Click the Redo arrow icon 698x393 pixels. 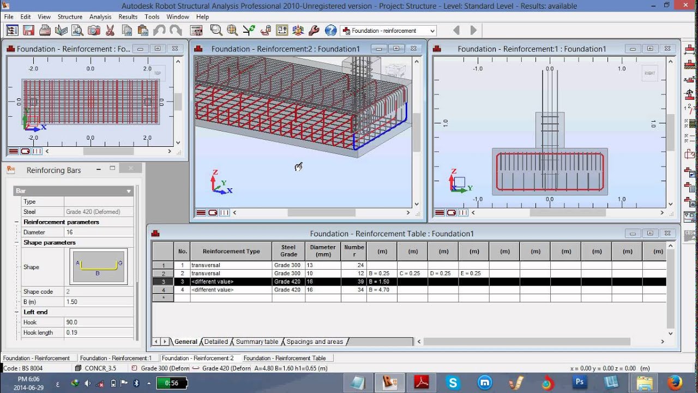176,31
